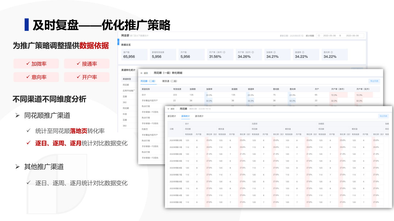
Task: Click the 同花顺推广渠道 bullet text
Action: click(47, 115)
